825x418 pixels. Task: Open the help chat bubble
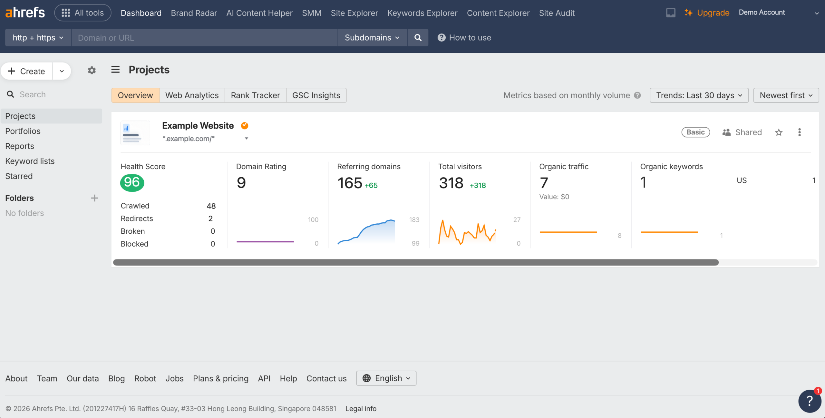click(810, 401)
